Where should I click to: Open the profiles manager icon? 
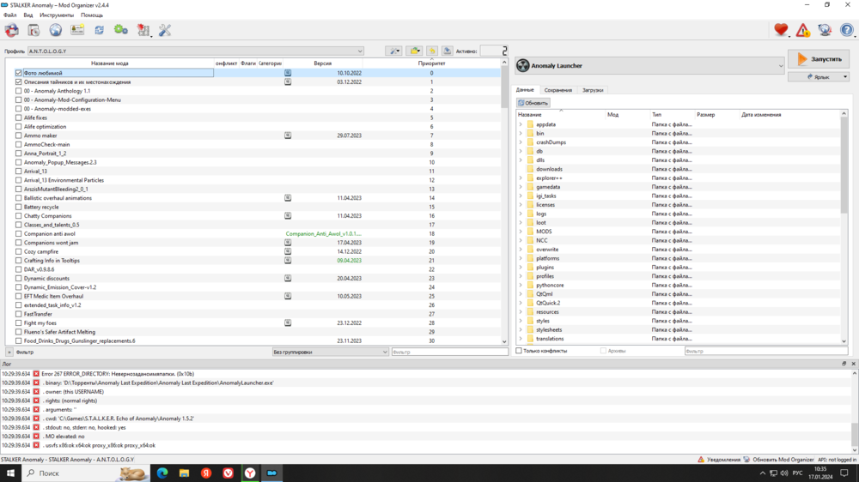(x=77, y=30)
